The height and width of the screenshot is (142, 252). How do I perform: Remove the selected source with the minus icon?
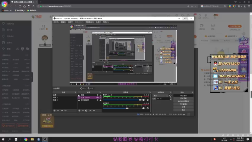pos(83,111)
